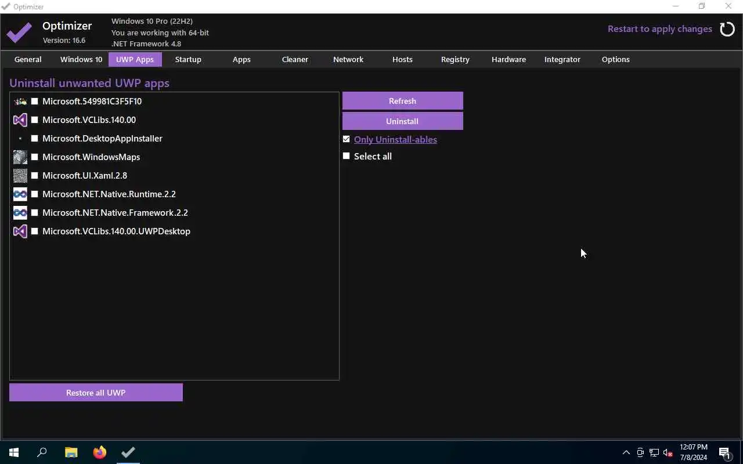The height and width of the screenshot is (464, 743).
Task: Open the Windows 10 tab
Action: pos(81,59)
